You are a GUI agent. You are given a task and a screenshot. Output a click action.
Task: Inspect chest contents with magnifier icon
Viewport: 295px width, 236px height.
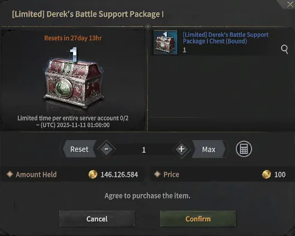[284, 49]
